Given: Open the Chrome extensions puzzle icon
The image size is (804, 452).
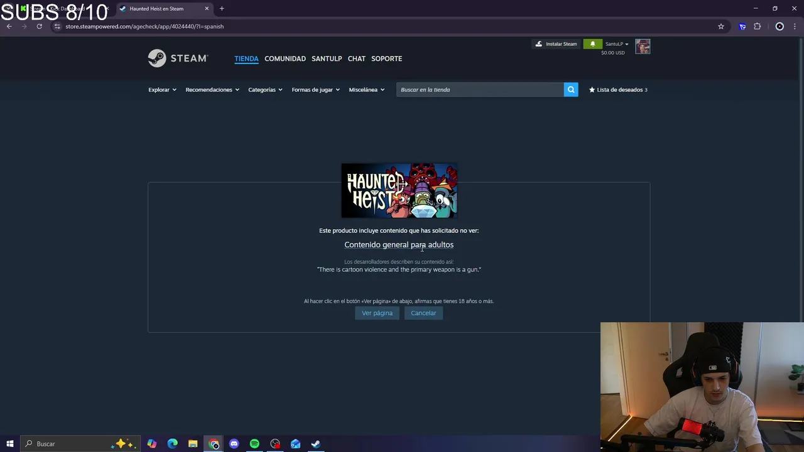Looking at the screenshot, I should (758, 26).
